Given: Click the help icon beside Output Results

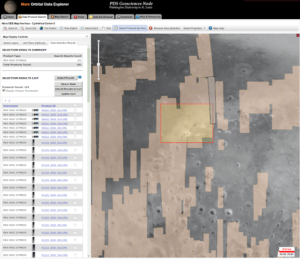Looking at the screenshot, I should 80,77.
